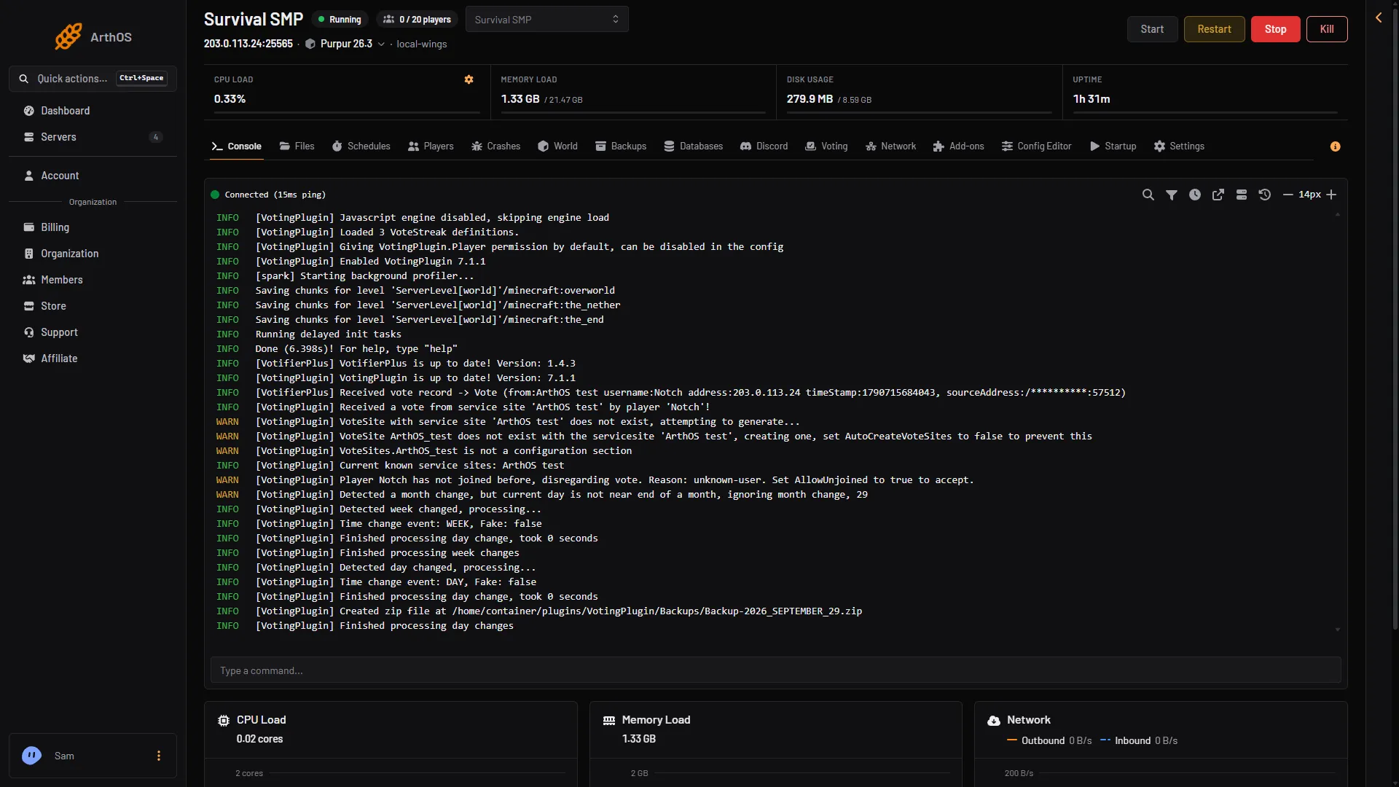Click the ArthOS logo
The image size is (1399, 787).
tap(93, 36)
